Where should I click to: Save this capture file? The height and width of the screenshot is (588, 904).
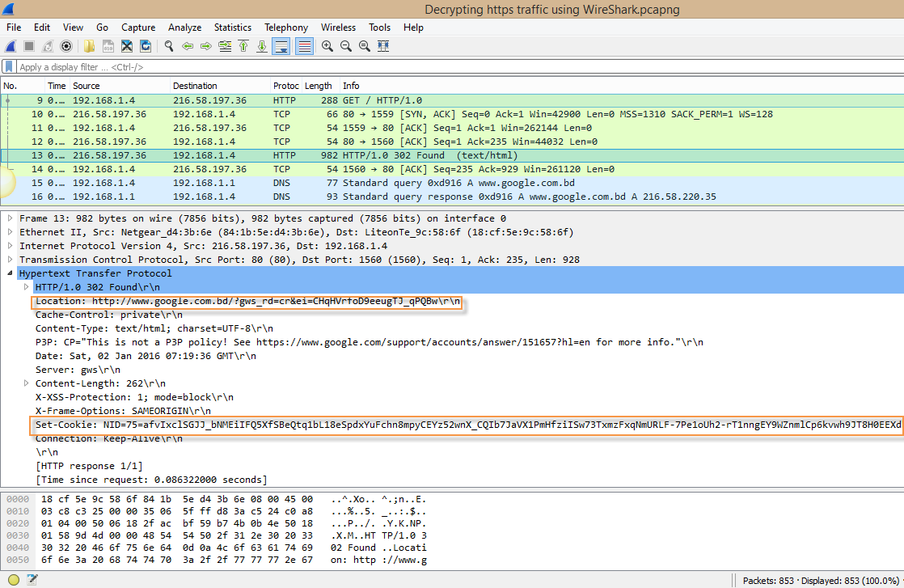tap(108, 46)
